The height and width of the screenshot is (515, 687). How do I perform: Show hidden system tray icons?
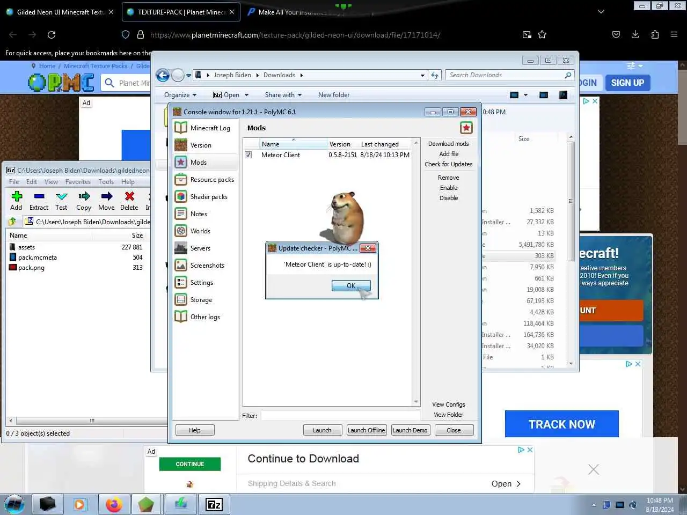click(x=594, y=505)
